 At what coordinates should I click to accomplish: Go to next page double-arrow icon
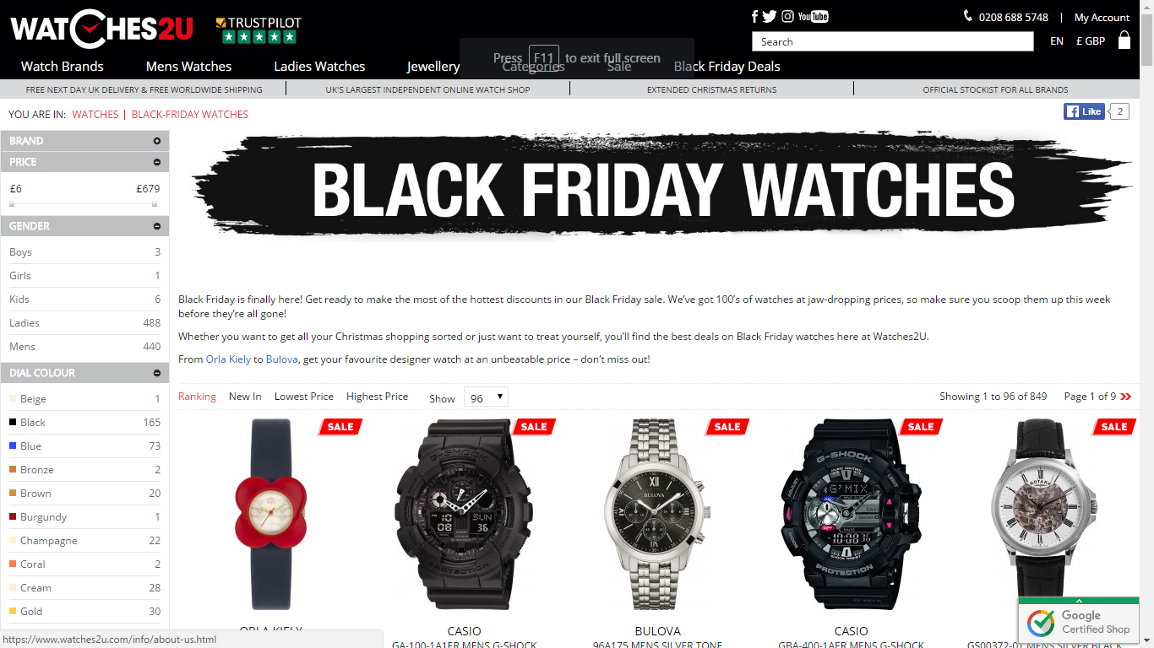(1125, 397)
